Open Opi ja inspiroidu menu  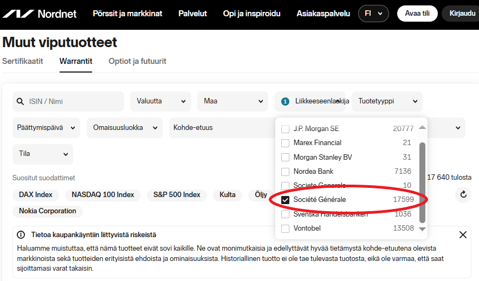(252, 14)
